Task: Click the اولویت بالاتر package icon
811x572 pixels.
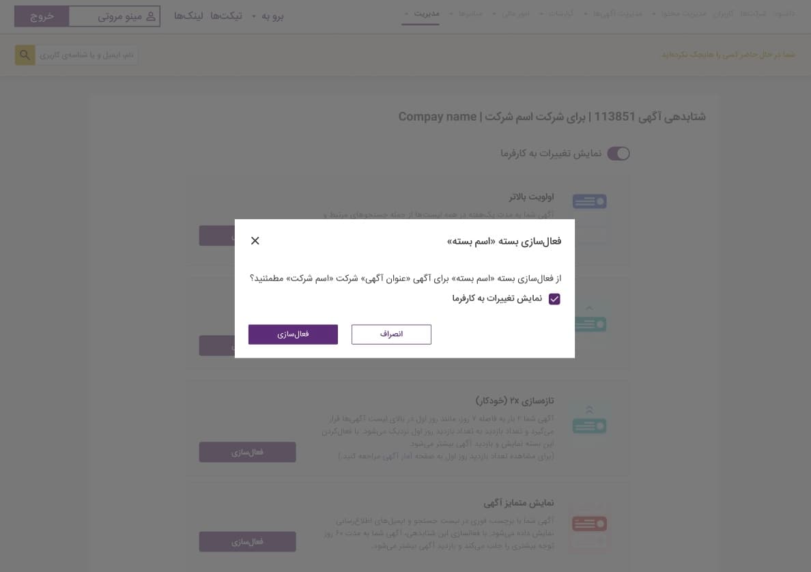Action: 589,201
